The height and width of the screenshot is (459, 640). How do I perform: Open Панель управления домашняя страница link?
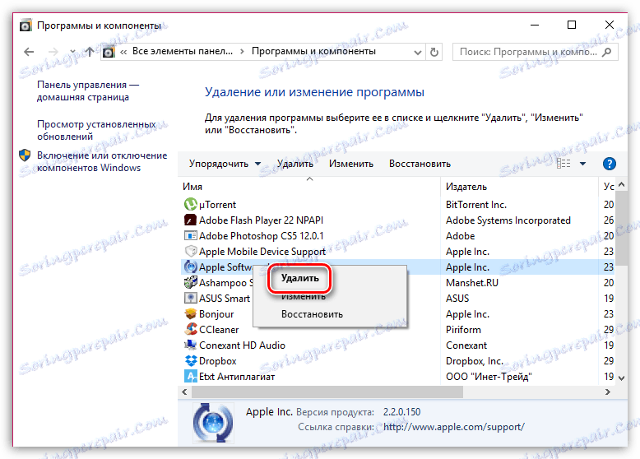click(88, 91)
